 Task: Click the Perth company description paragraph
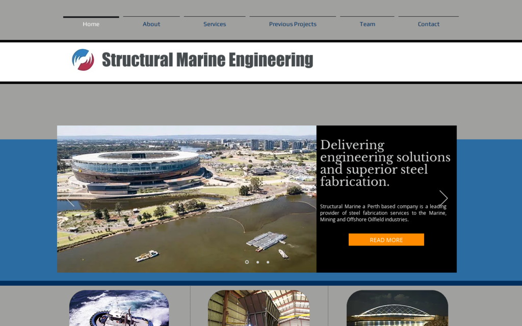[385, 213]
